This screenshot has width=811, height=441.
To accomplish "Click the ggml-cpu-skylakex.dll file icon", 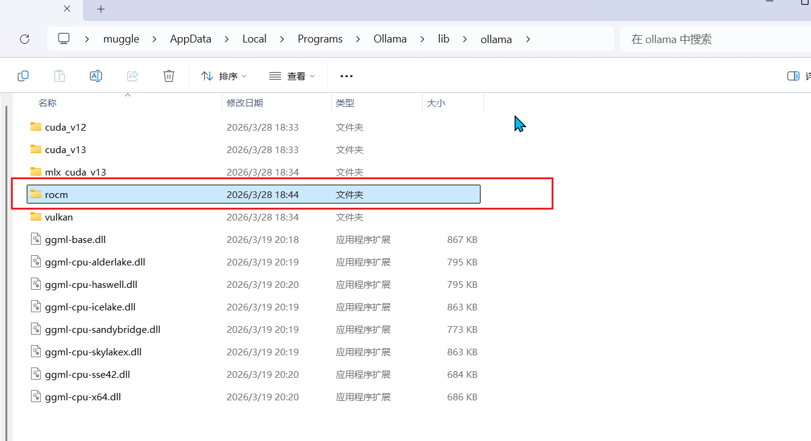I will 36,352.
